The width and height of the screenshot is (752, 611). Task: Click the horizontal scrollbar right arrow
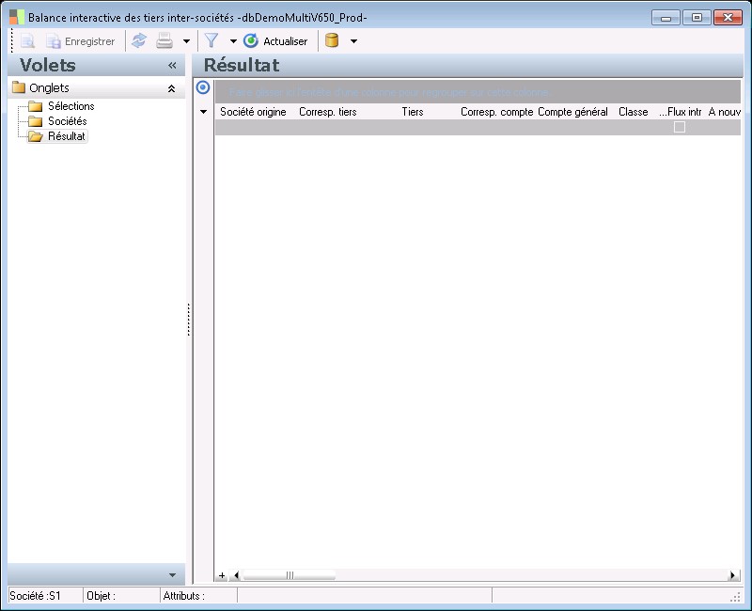[732, 575]
